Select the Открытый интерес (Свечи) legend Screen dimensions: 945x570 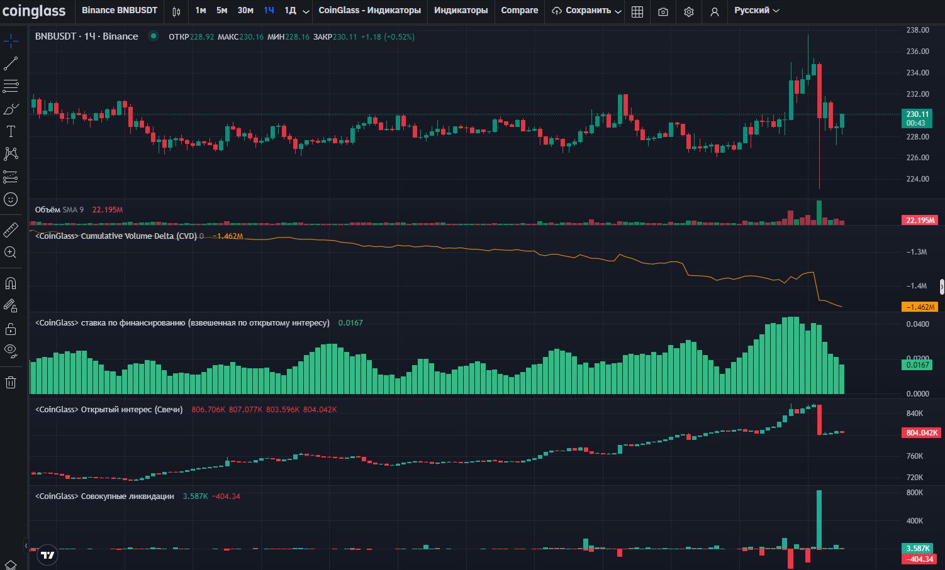coord(109,410)
